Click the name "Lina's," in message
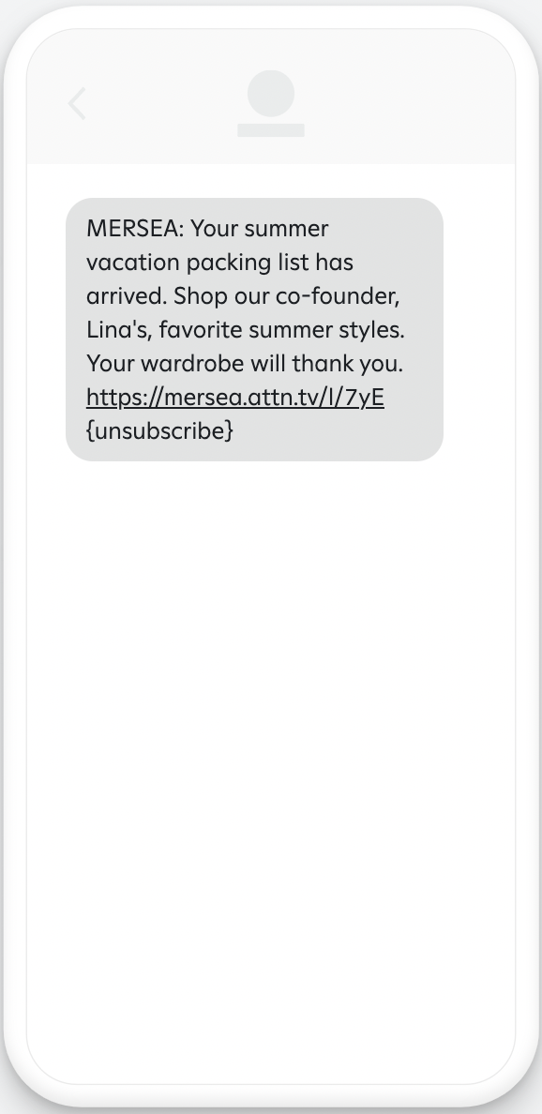This screenshot has width=542, height=1114. tap(119, 330)
